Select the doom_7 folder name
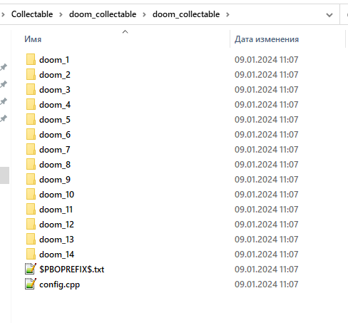 pos(55,150)
